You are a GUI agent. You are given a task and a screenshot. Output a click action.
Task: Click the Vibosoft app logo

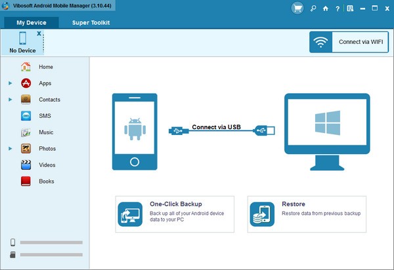click(x=5, y=6)
